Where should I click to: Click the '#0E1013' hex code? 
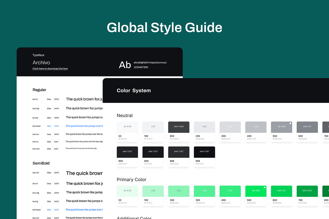pos(200,164)
